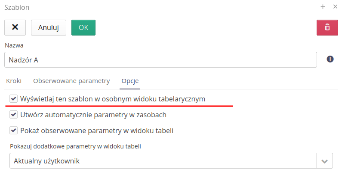This screenshot has height=172, width=342.
Task: Click the plus icon in the header
Action: tap(323, 7)
